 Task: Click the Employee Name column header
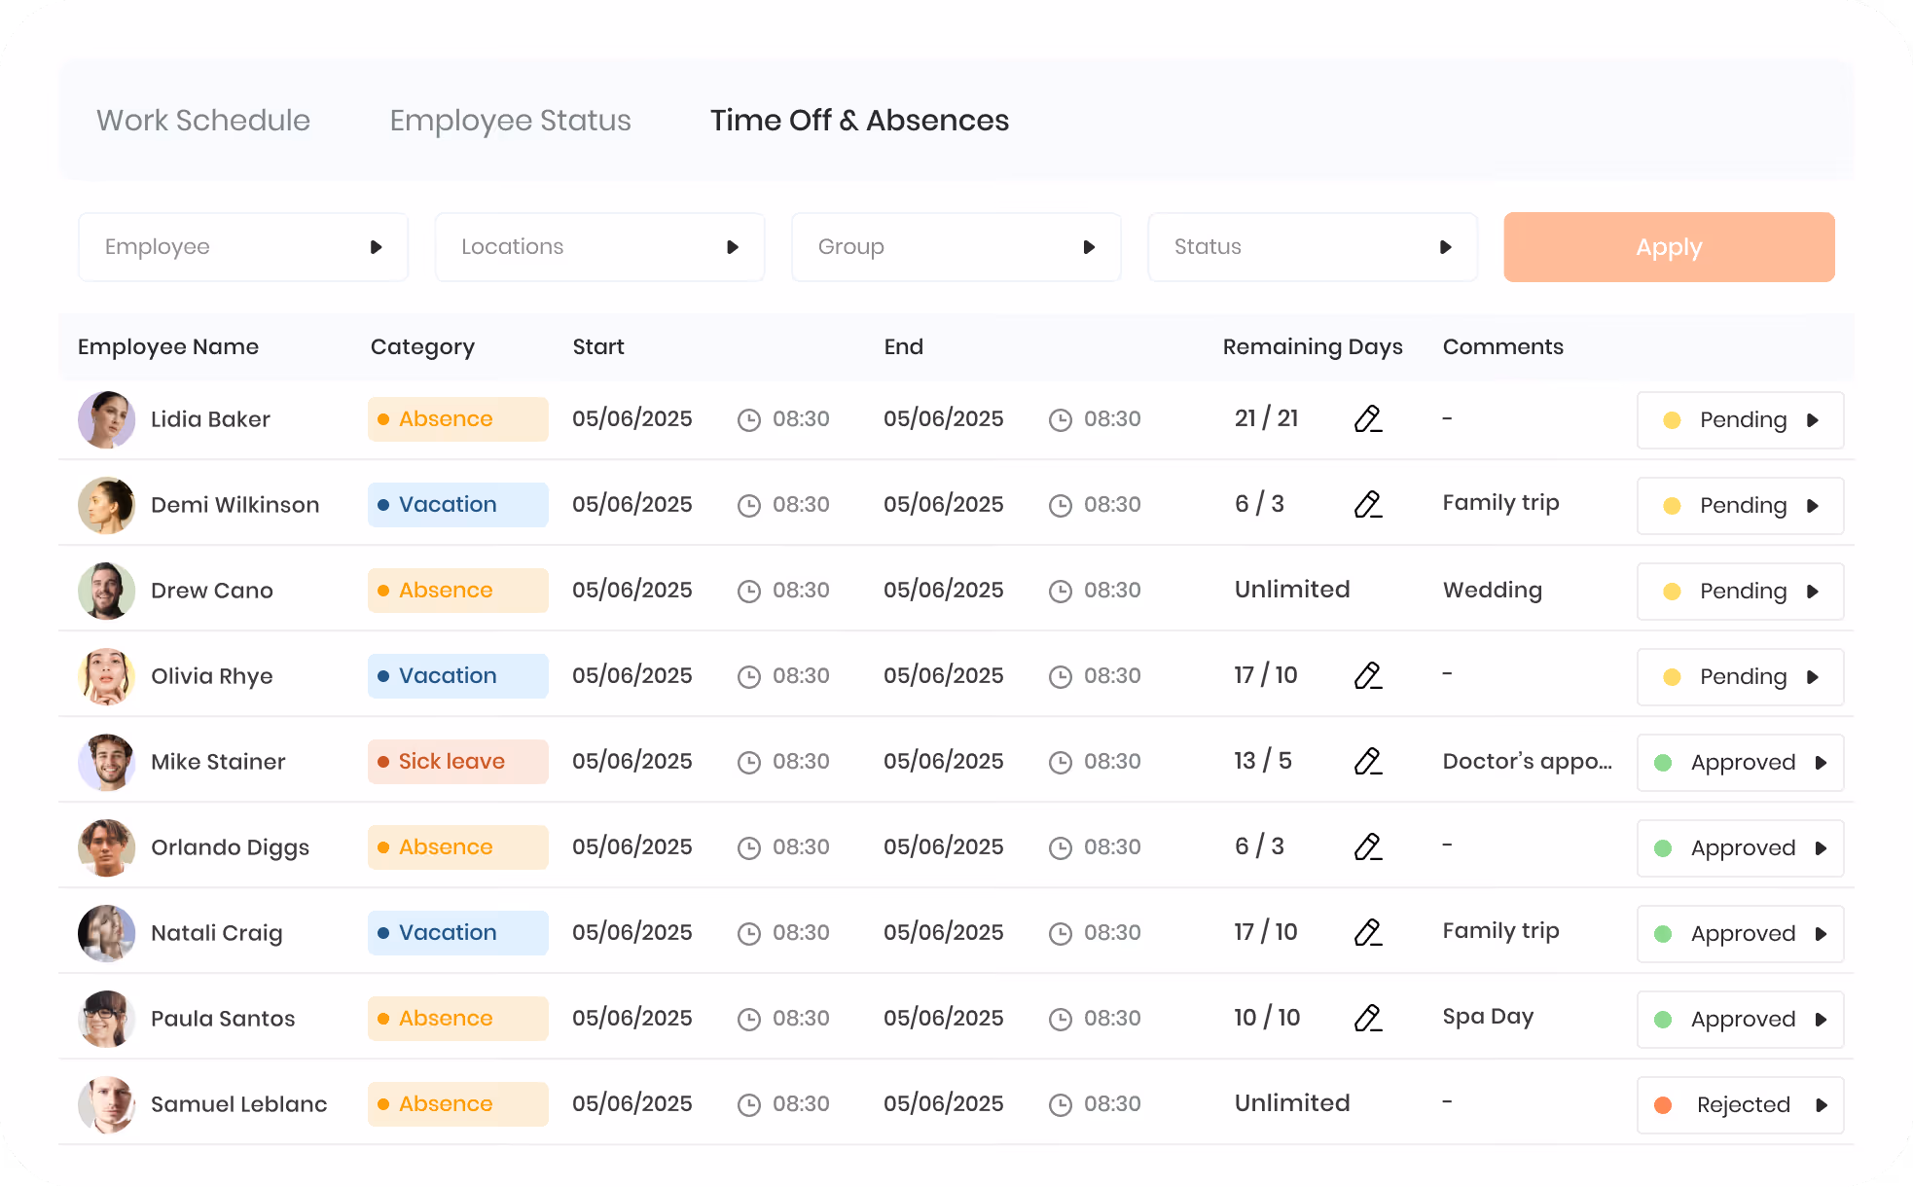tap(168, 346)
